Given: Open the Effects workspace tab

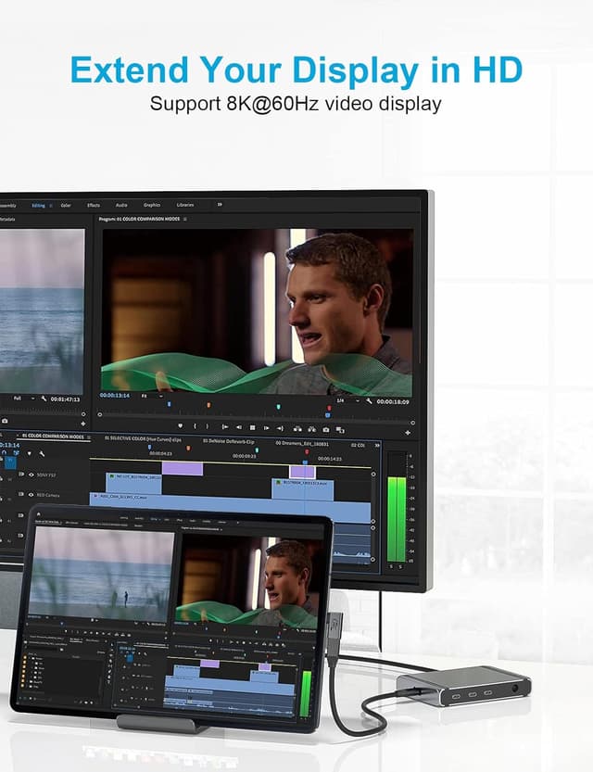Looking at the screenshot, I should pos(94,205).
